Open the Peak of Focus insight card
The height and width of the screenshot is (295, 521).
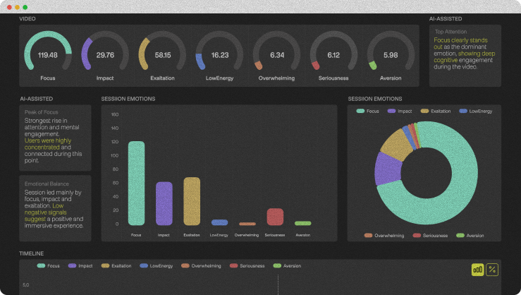[55, 138]
